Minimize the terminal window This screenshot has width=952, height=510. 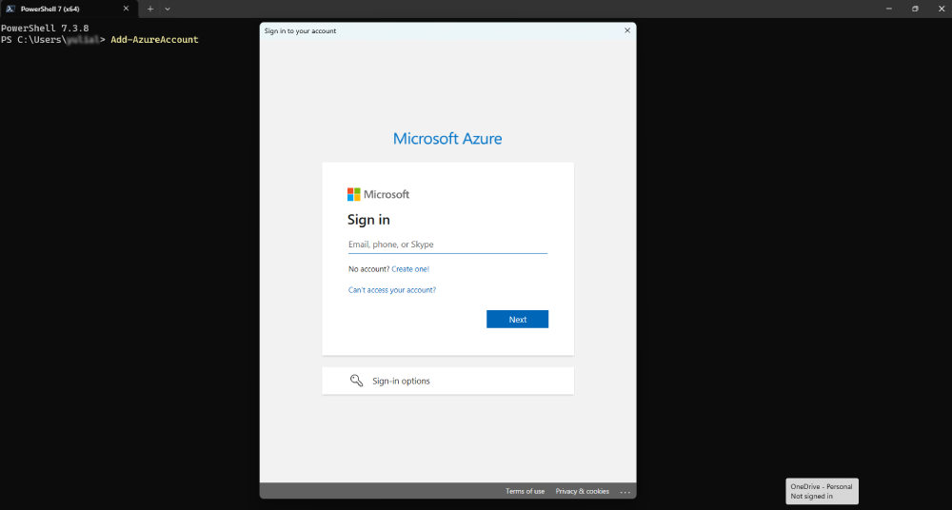point(889,9)
